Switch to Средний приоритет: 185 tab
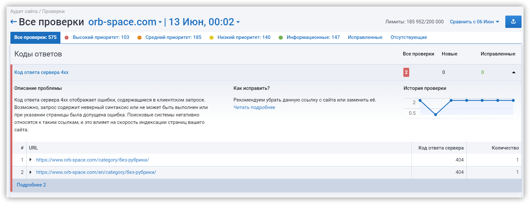This screenshot has height=204, width=530. [x=173, y=37]
